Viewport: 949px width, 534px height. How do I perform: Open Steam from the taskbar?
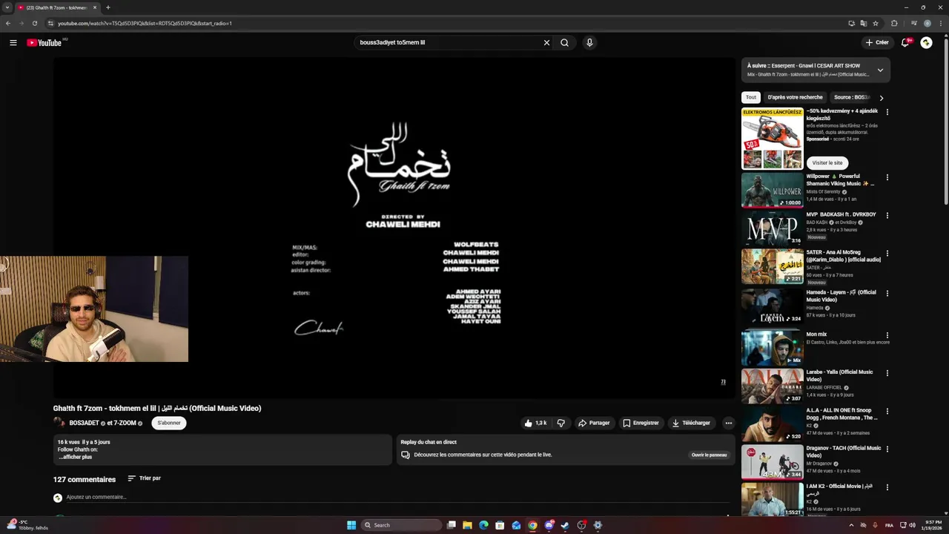pos(565,525)
